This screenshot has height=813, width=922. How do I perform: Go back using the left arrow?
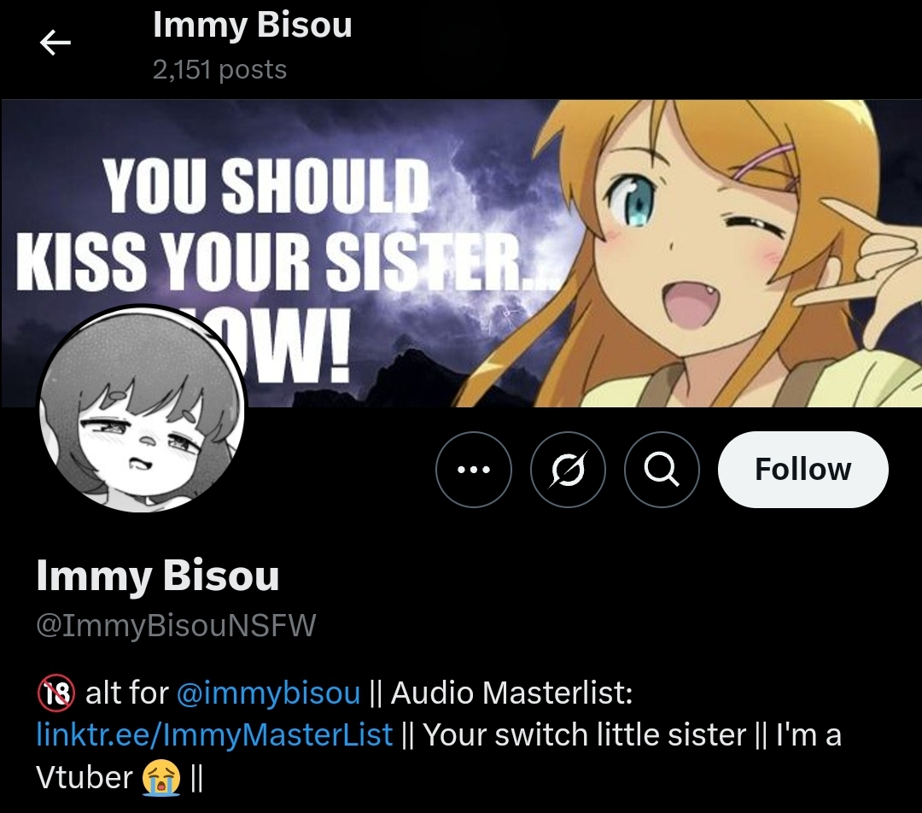pos(55,43)
